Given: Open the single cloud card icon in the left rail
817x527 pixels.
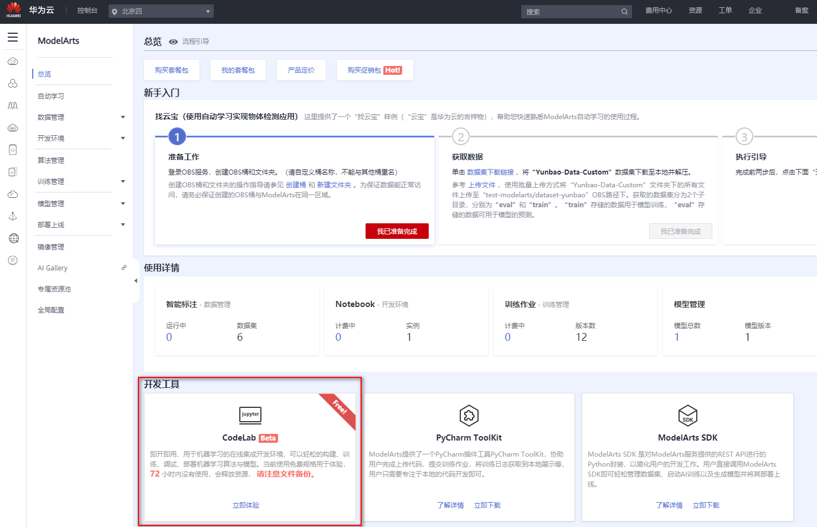Looking at the screenshot, I should coord(13,150).
